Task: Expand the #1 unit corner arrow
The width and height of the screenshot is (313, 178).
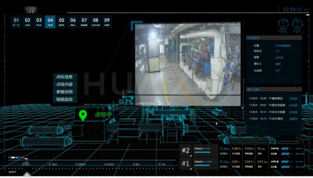Action: pos(191,169)
